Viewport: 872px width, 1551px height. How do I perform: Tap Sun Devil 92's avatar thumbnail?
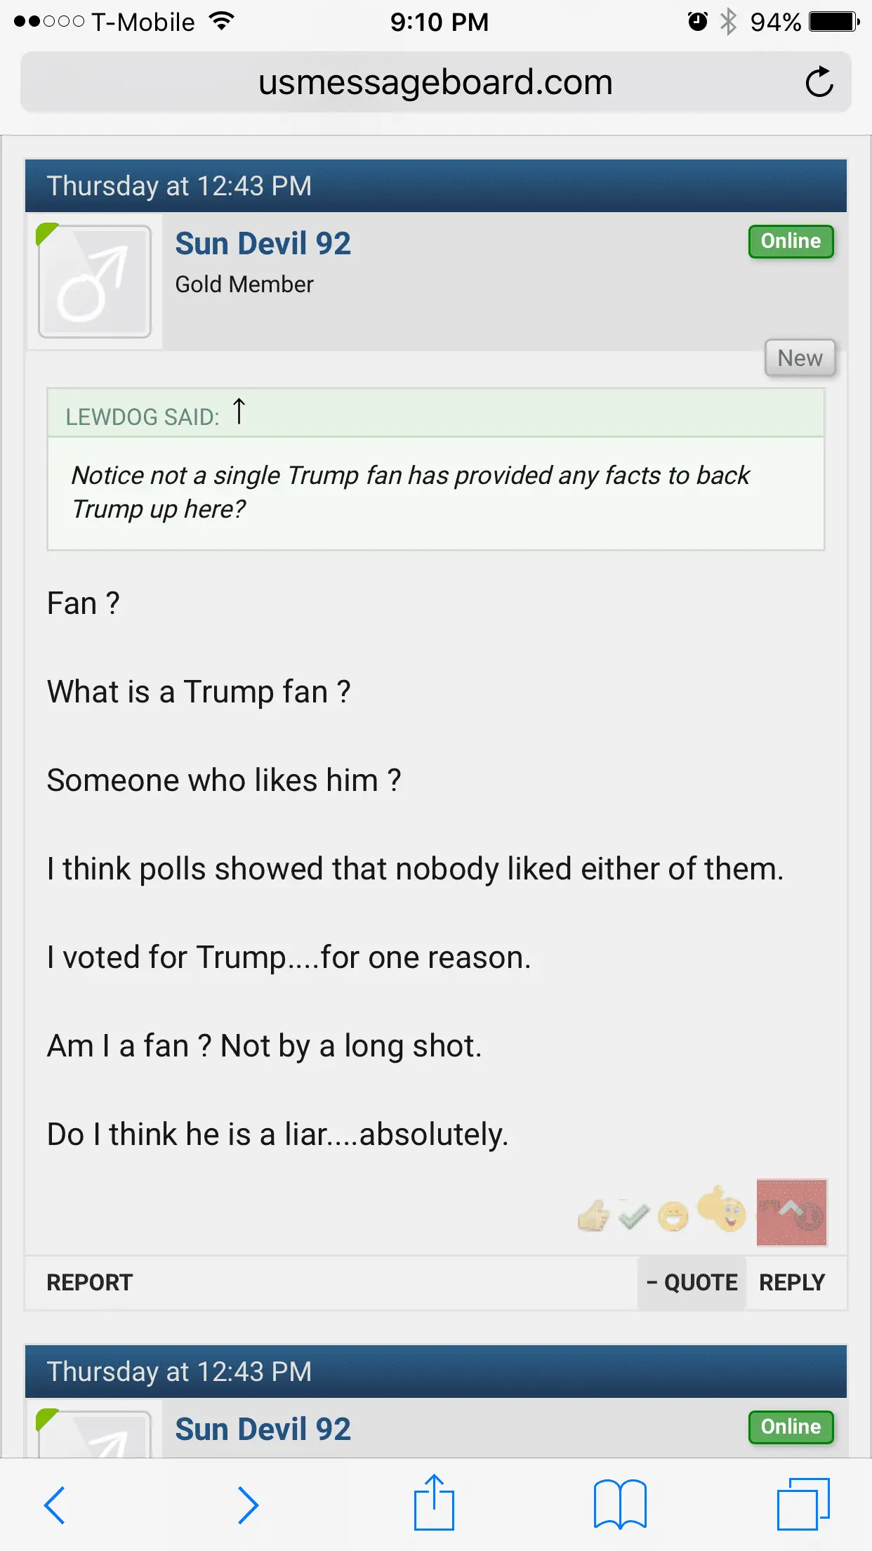click(x=95, y=282)
